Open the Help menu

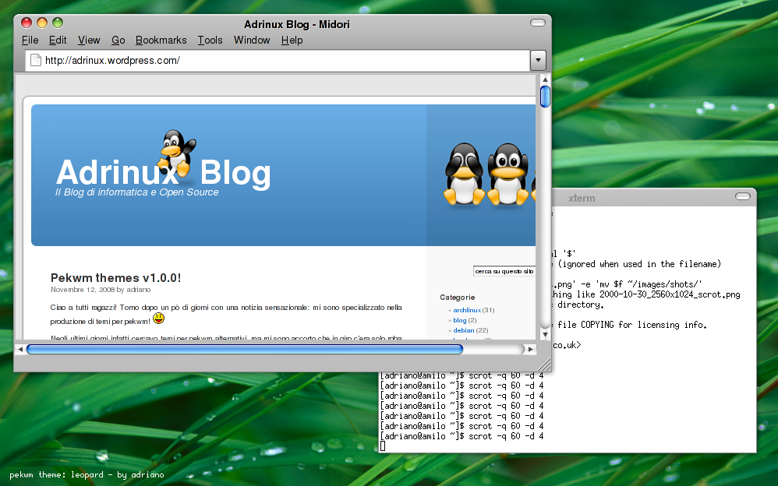point(292,40)
